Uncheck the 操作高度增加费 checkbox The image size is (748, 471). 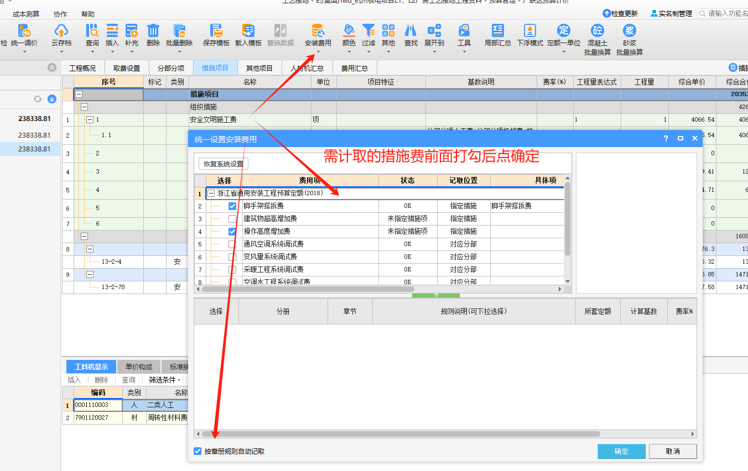232,231
